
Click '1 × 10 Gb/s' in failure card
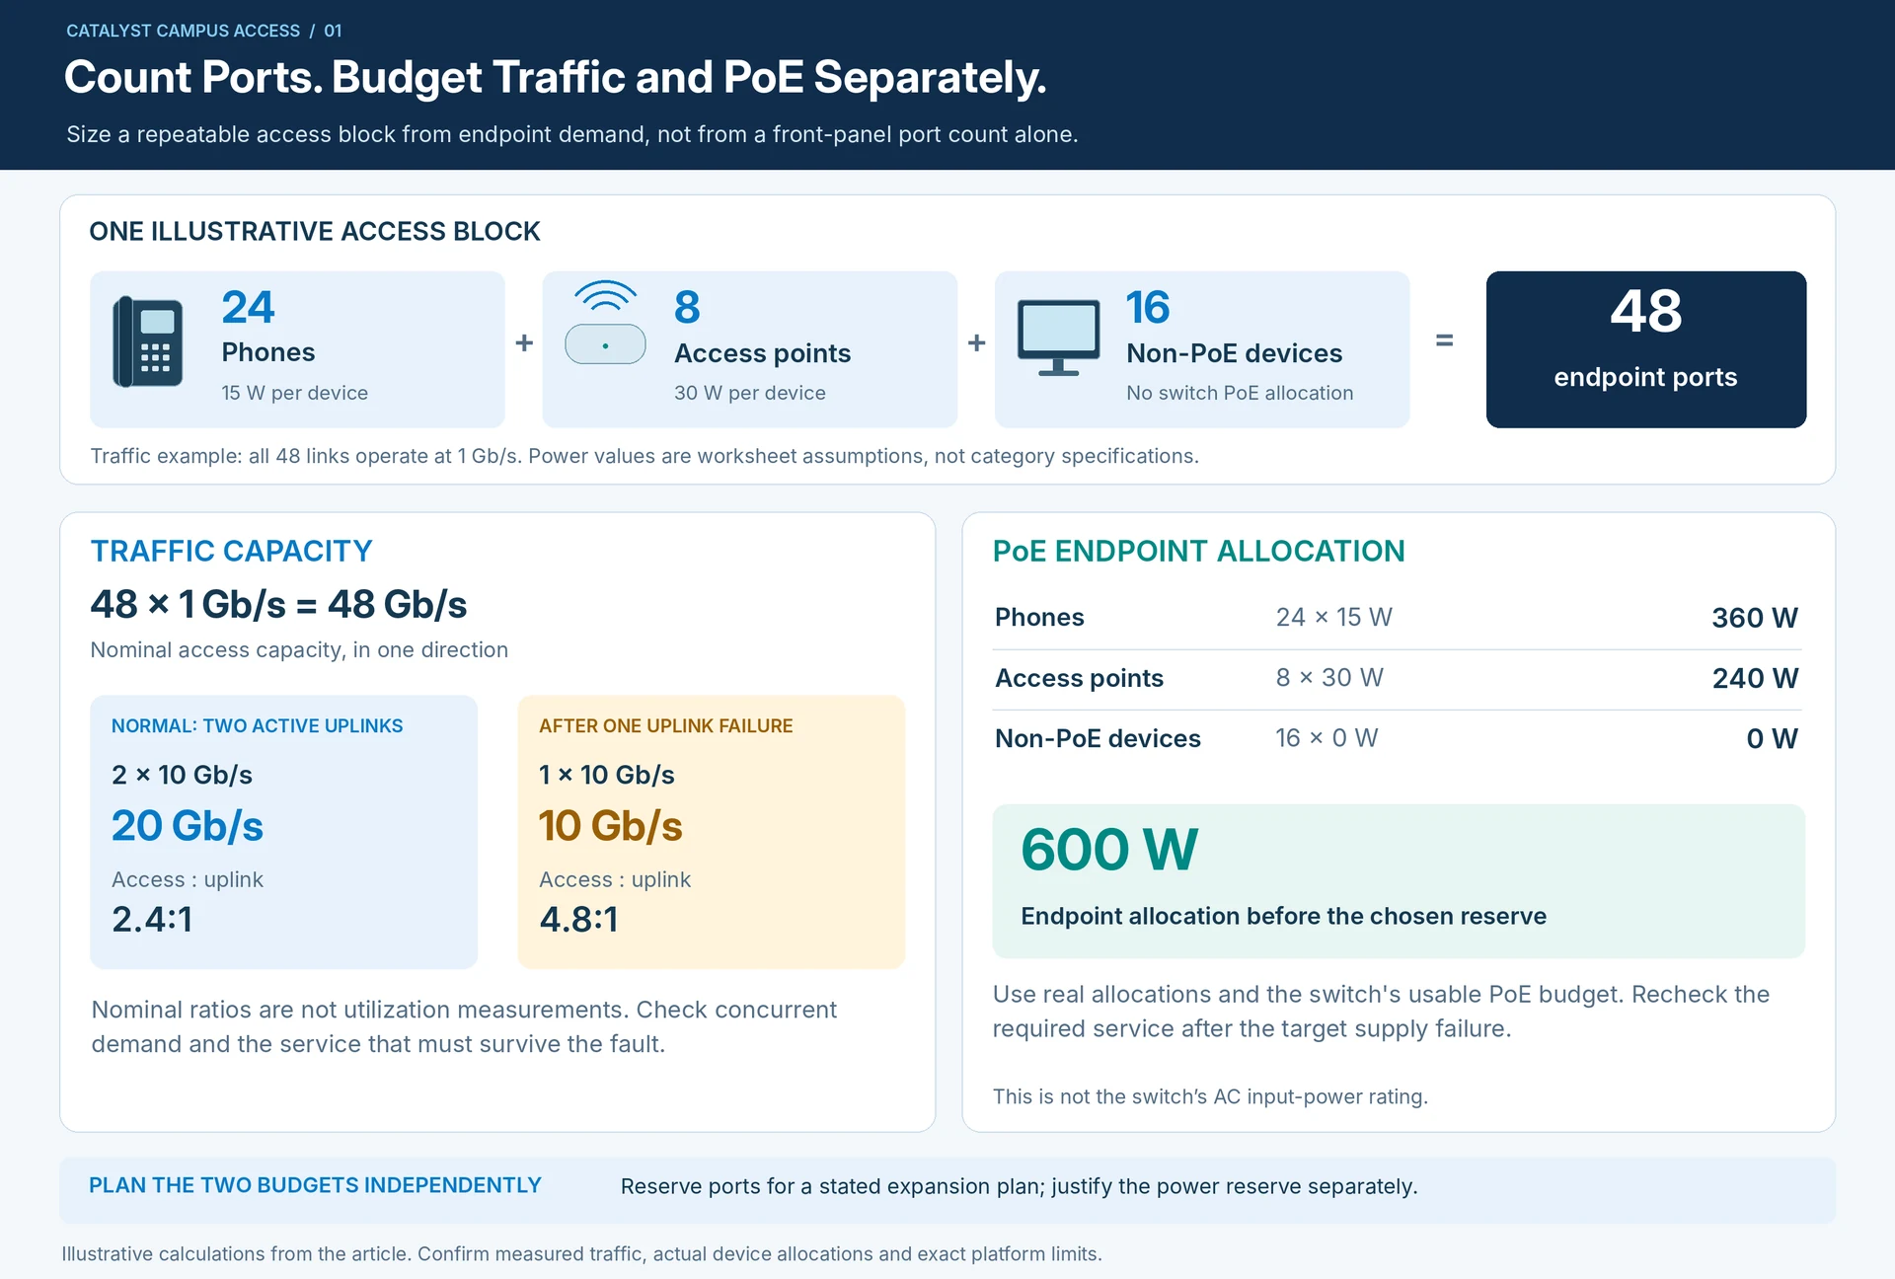(607, 775)
